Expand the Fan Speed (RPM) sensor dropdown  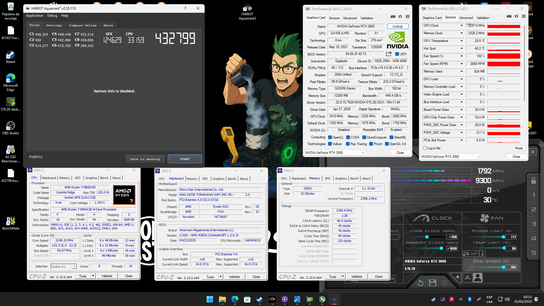(461, 64)
